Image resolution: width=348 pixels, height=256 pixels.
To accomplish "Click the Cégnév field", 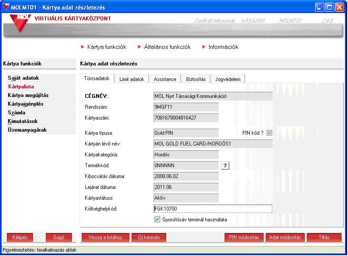I will coord(213,96).
